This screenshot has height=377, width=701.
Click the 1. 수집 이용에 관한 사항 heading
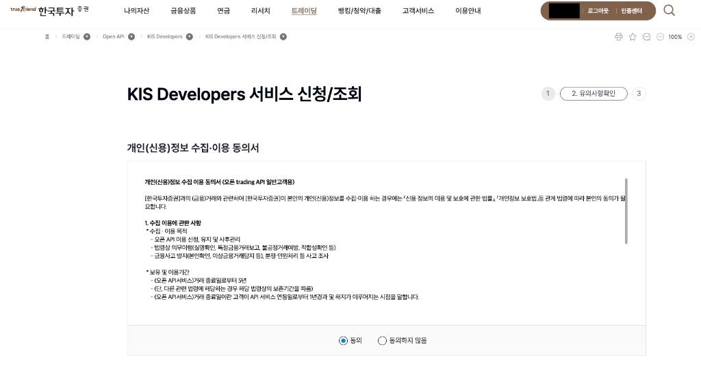tap(173, 223)
